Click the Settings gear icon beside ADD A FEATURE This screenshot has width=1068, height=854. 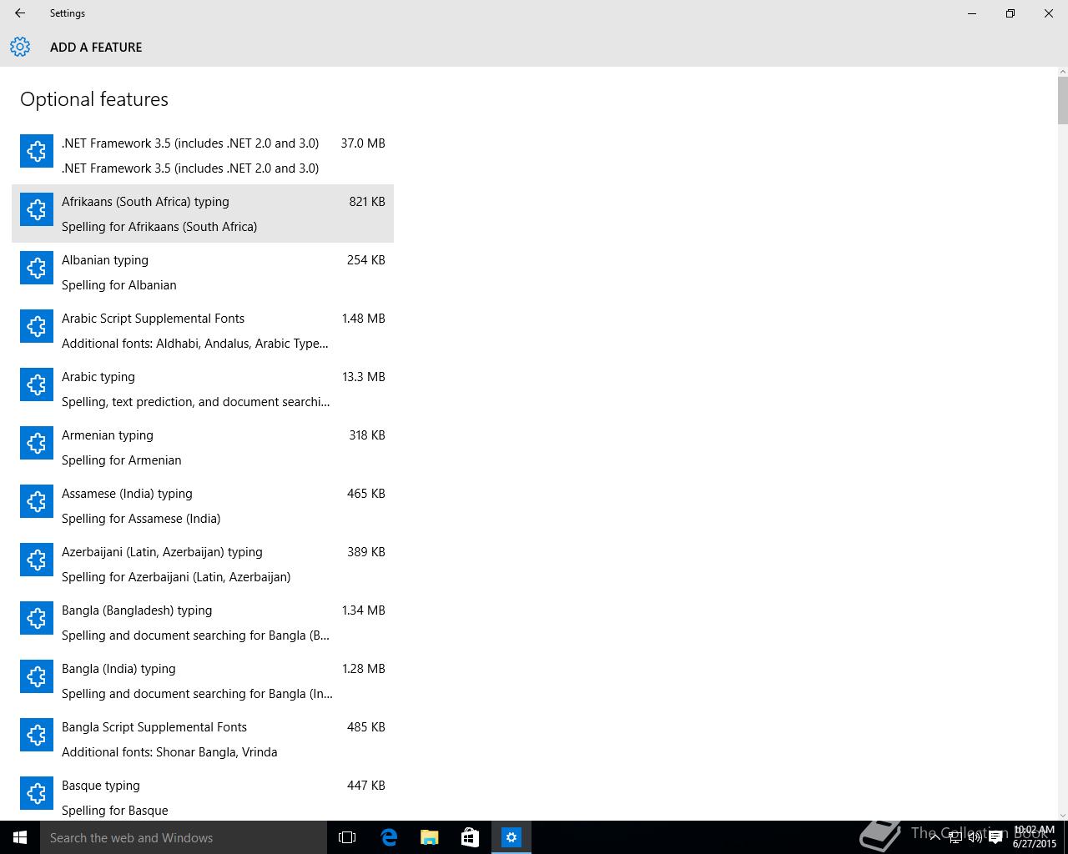[20, 47]
